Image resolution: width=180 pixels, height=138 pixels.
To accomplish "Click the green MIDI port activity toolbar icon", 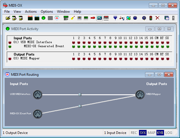I will tap(43, 18).
